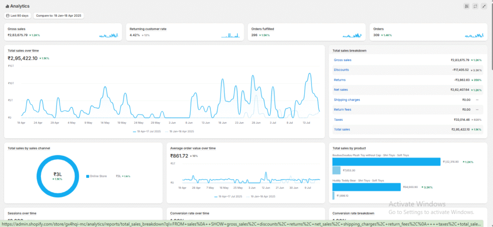Click the 296 orders fulfilled value
This screenshot has width=493, height=227.
point(254,35)
